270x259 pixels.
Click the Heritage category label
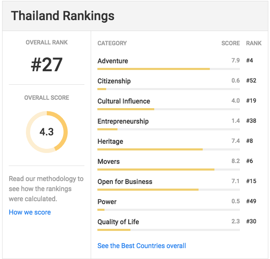(x=110, y=141)
